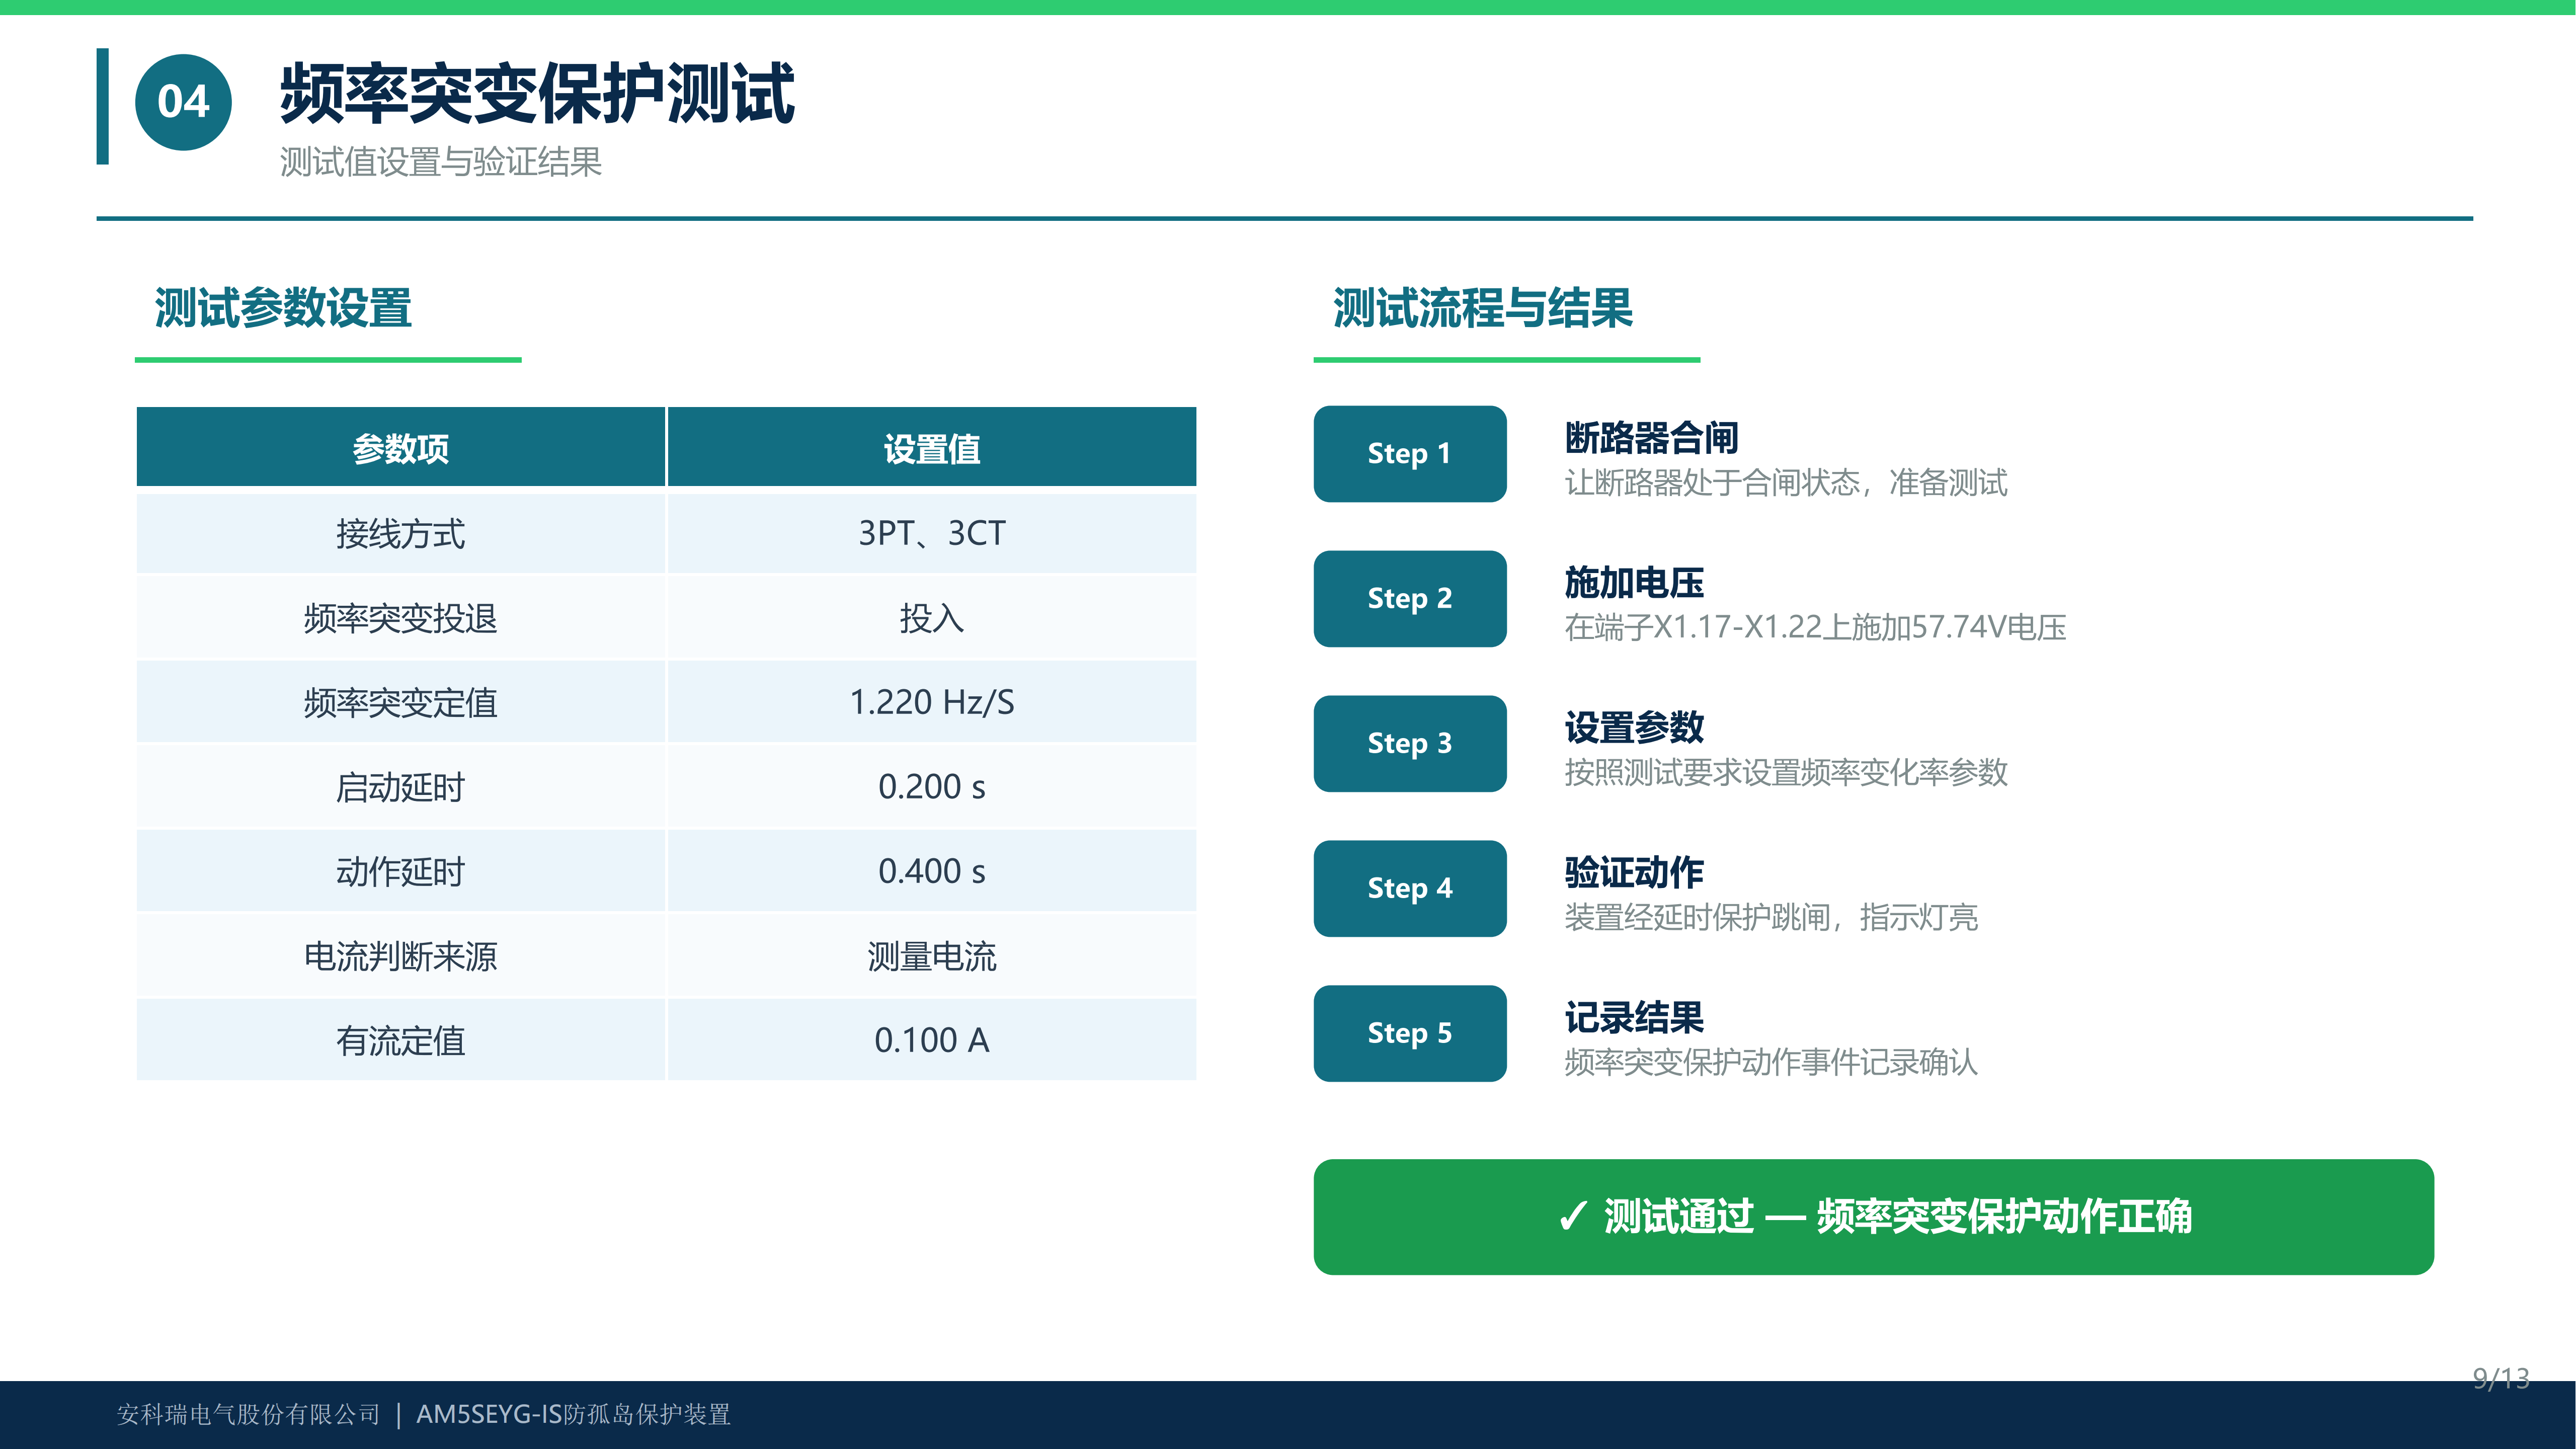Select the 动作延时 cell
The image size is (2576, 1449).
point(401,871)
